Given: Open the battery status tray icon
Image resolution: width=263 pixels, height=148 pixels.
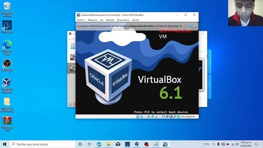Looking at the screenshot, I should point(228,144).
